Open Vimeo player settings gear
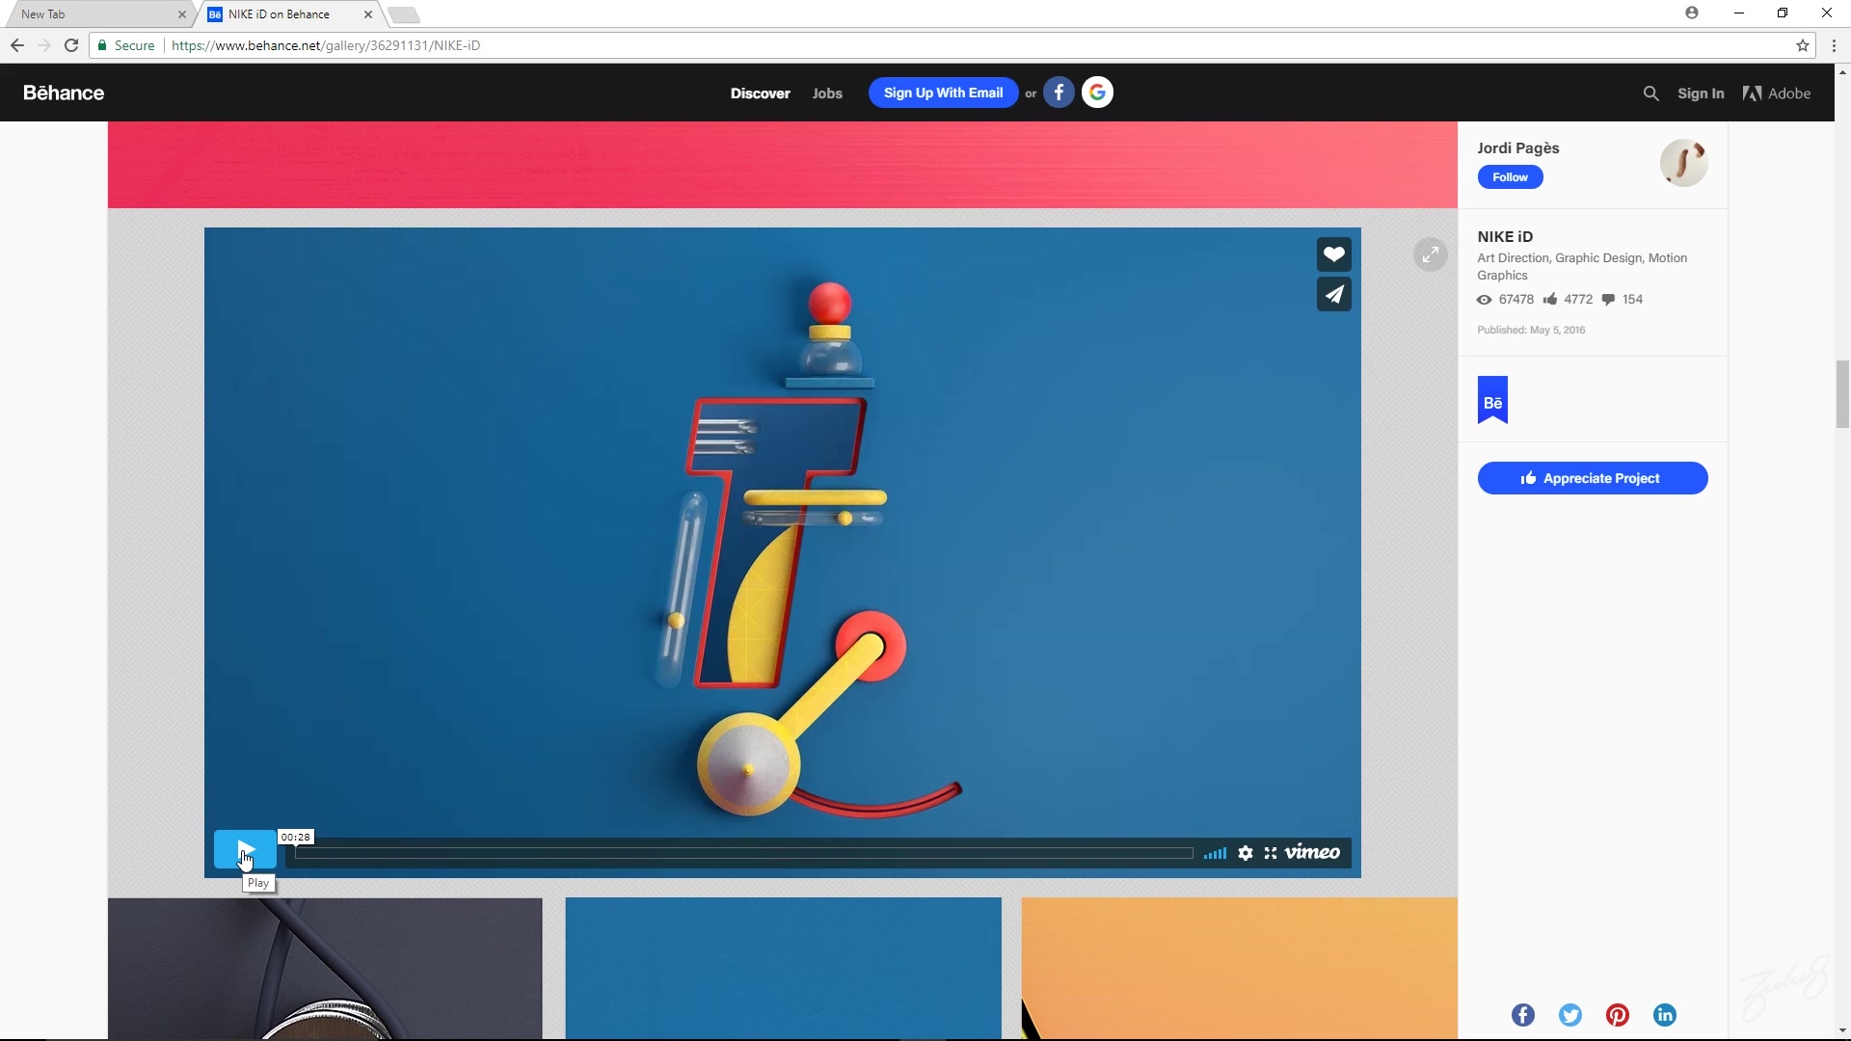The height and width of the screenshot is (1041, 1851). [x=1246, y=853]
